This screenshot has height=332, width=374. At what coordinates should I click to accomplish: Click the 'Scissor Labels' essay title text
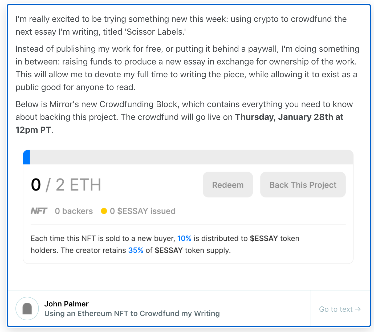coord(156,32)
